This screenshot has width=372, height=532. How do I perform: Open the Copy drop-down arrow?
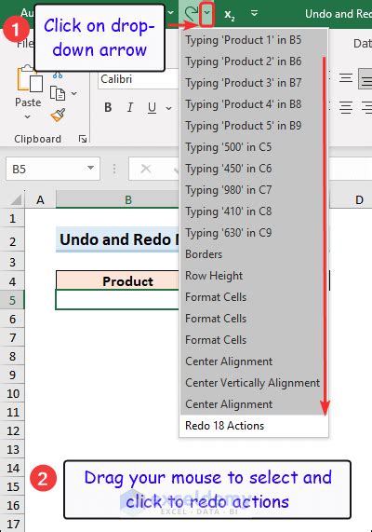[73, 93]
